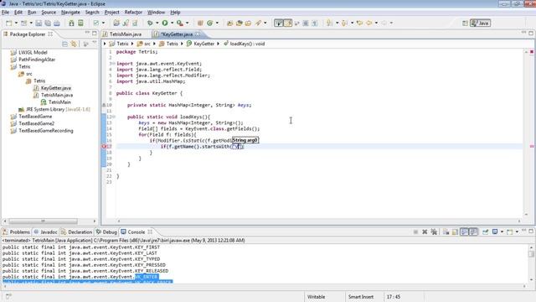Open the Refactor menu

click(x=133, y=13)
